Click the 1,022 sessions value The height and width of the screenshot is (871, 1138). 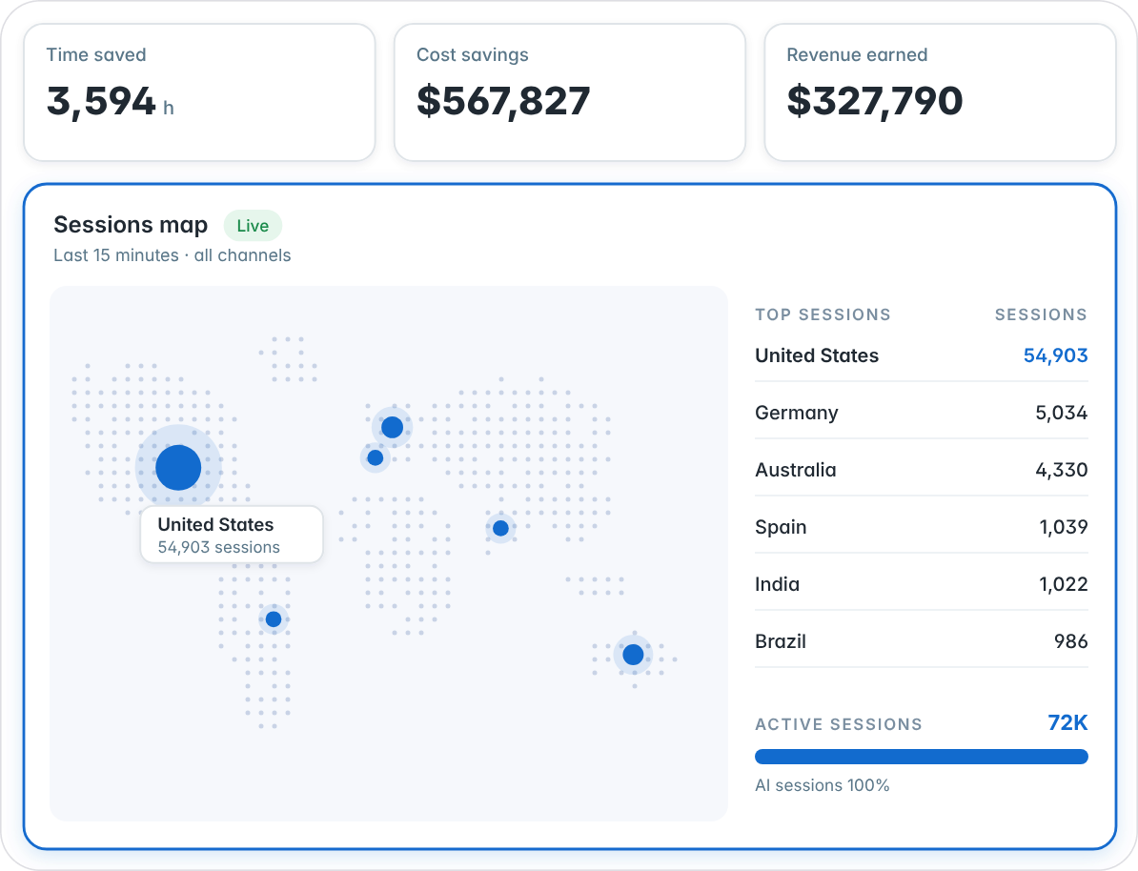(1064, 584)
